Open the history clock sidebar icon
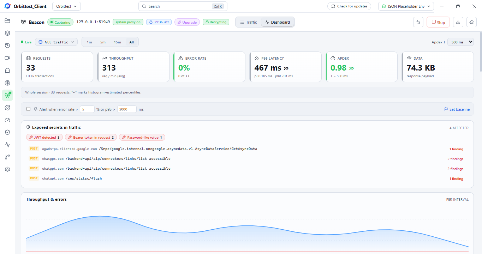Viewport: 482px width, 254px height. pos(7,46)
